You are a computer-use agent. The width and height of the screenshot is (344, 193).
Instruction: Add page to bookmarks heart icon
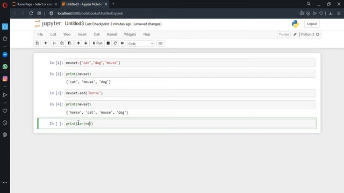pos(321,13)
